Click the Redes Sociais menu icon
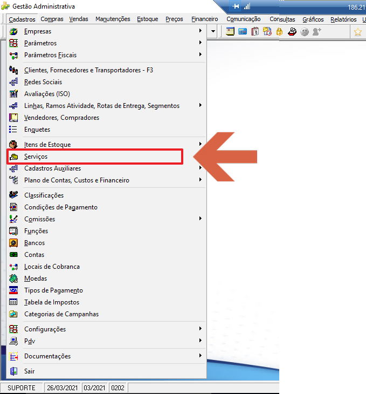366x394 pixels. [x=13, y=82]
